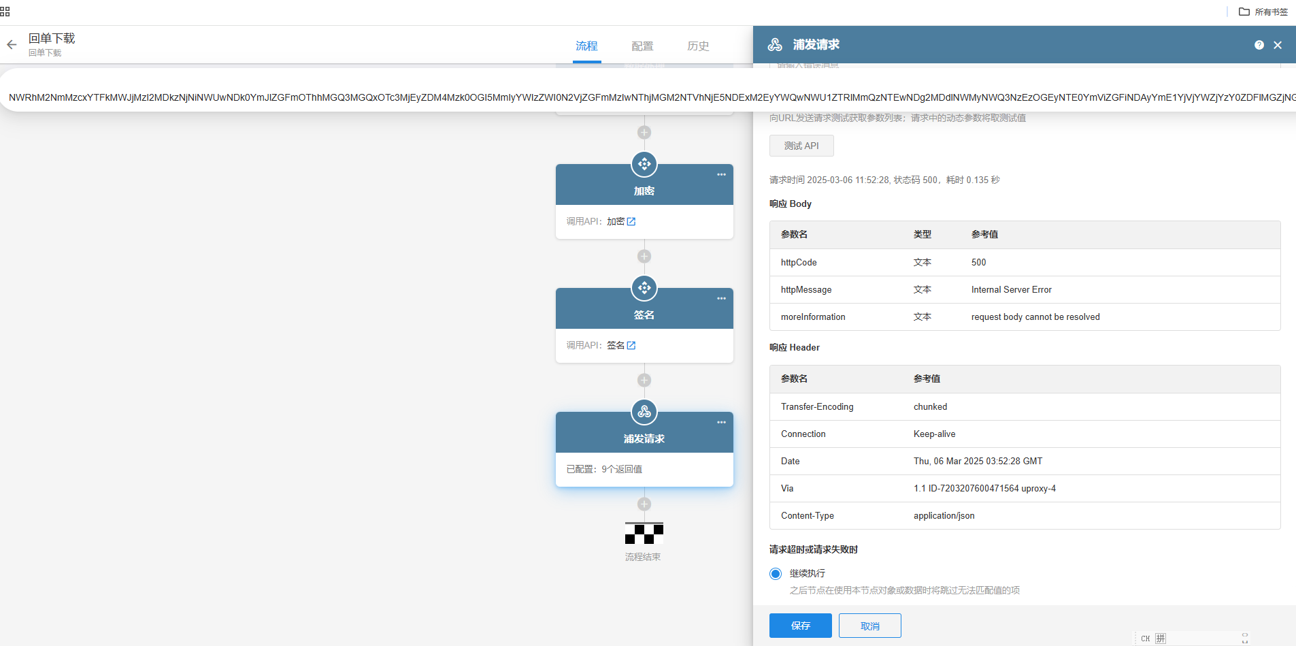
Task: Click the 浦发请求 node webhook icon
Action: click(x=644, y=412)
